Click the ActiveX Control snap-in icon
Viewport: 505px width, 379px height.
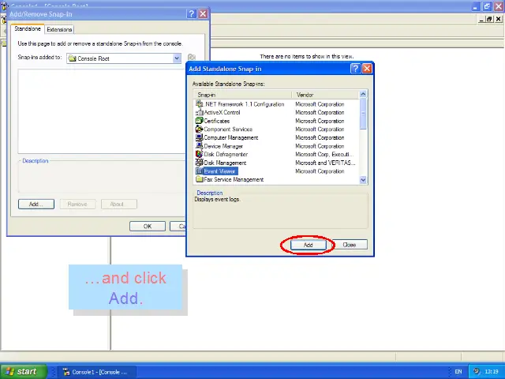(200, 112)
